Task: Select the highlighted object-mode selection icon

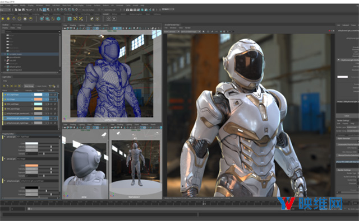Action: tap(44, 10)
